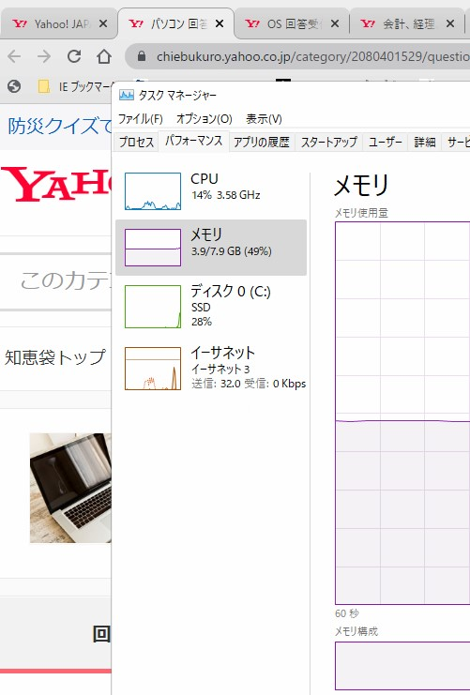Switch to the プロセス tab
This screenshot has width=470, height=695.
coord(136,143)
